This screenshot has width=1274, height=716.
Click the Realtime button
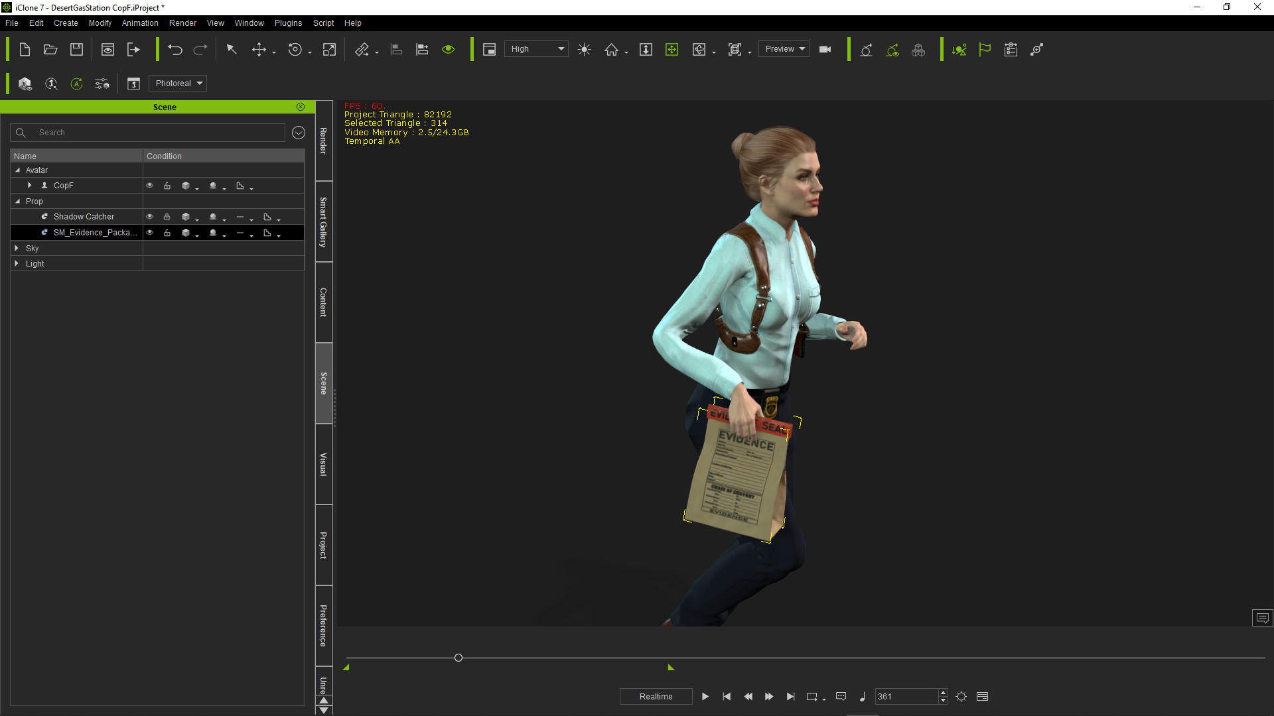tap(656, 697)
